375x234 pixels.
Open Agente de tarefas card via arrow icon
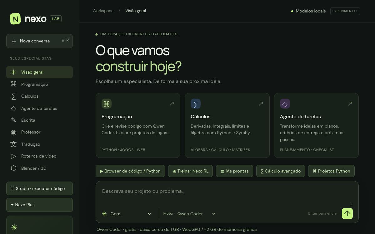pos(350,104)
